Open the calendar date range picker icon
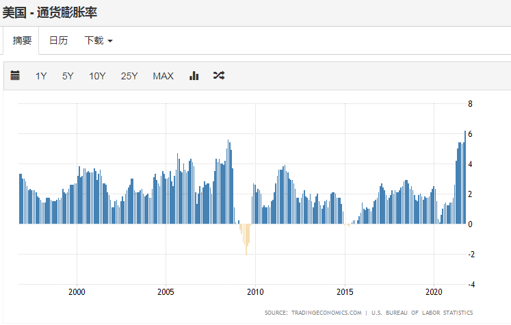Viewport: 511px width, 325px height. click(15, 76)
